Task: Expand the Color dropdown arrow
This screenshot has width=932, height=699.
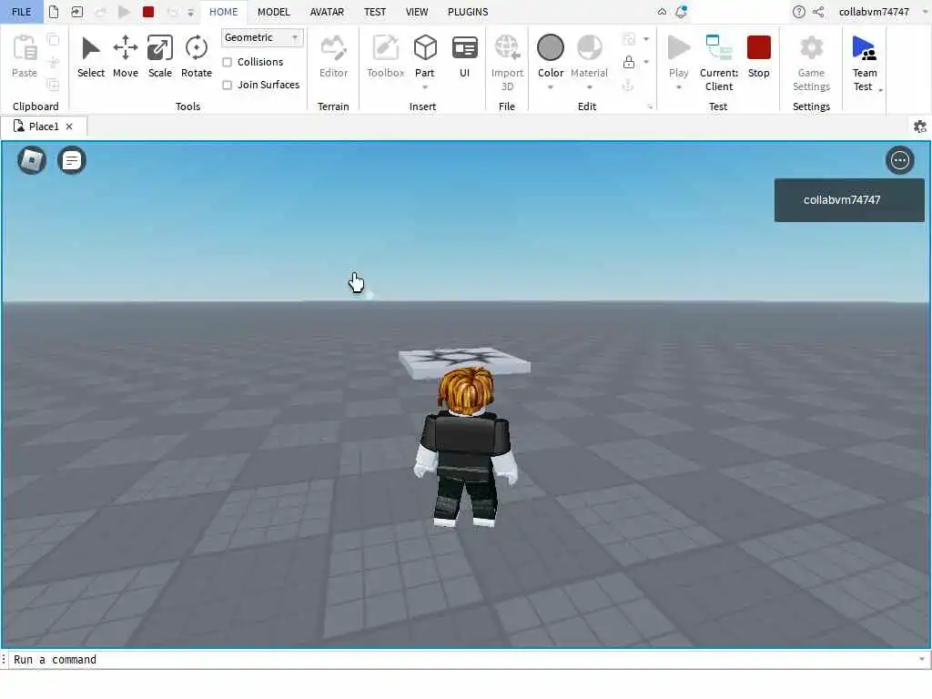Action: click(551, 87)
